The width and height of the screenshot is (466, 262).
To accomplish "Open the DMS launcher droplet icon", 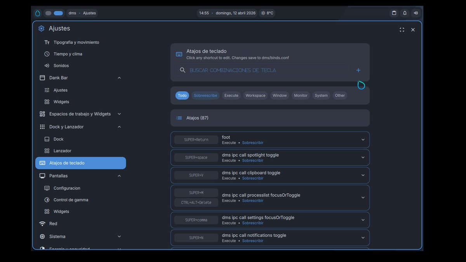I will (x=38, y=13).
